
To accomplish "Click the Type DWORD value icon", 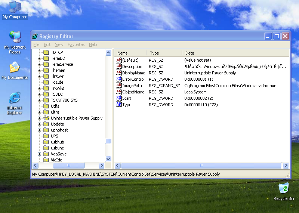I will [x=119, y=105].
